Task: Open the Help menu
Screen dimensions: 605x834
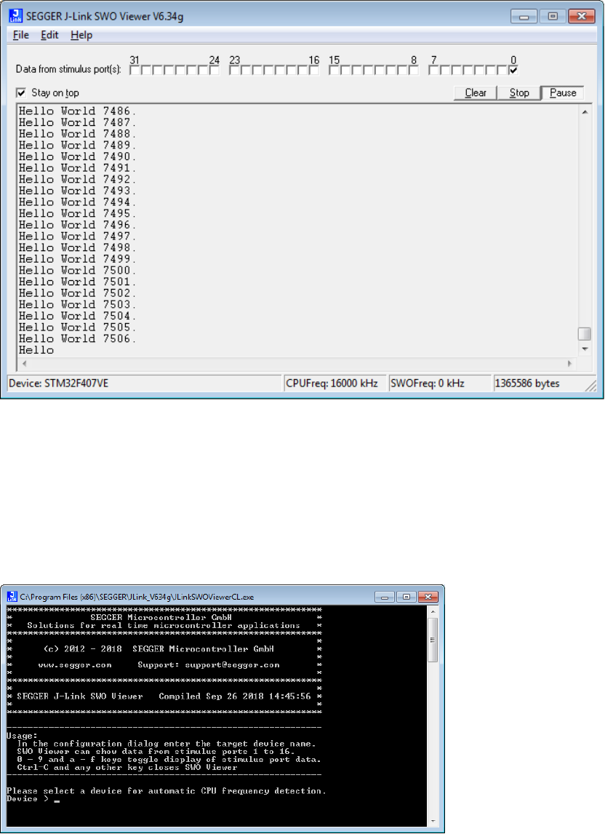Action: (81, 35)
